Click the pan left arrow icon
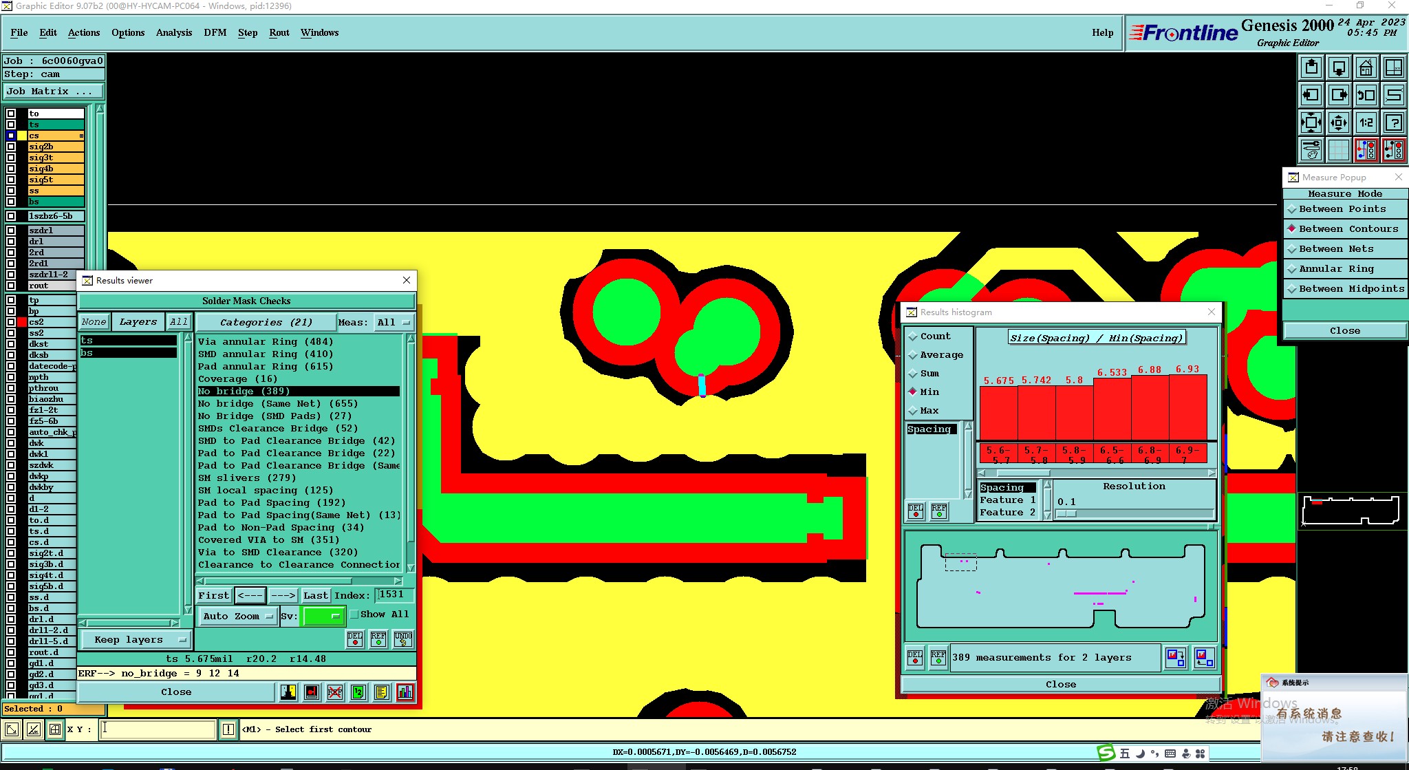Image resolution: width=1409 pixels, height=770 pixels. click(x=1311, y=95)
